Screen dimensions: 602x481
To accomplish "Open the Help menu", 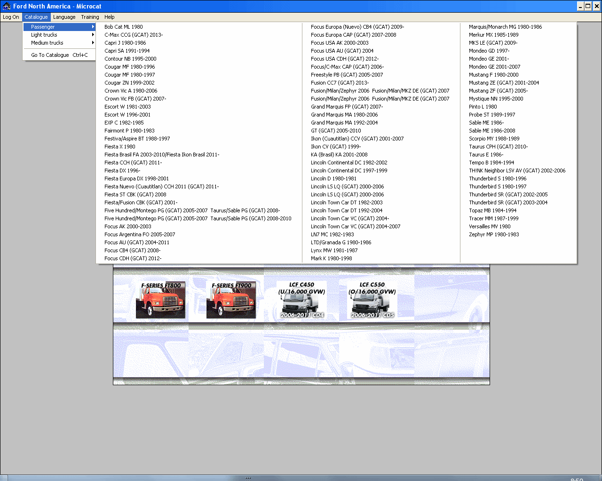I will [110, 17].
